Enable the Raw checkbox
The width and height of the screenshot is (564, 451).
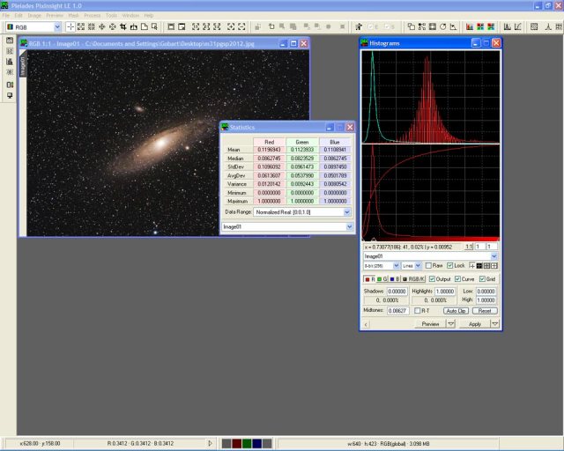[428, 265]
